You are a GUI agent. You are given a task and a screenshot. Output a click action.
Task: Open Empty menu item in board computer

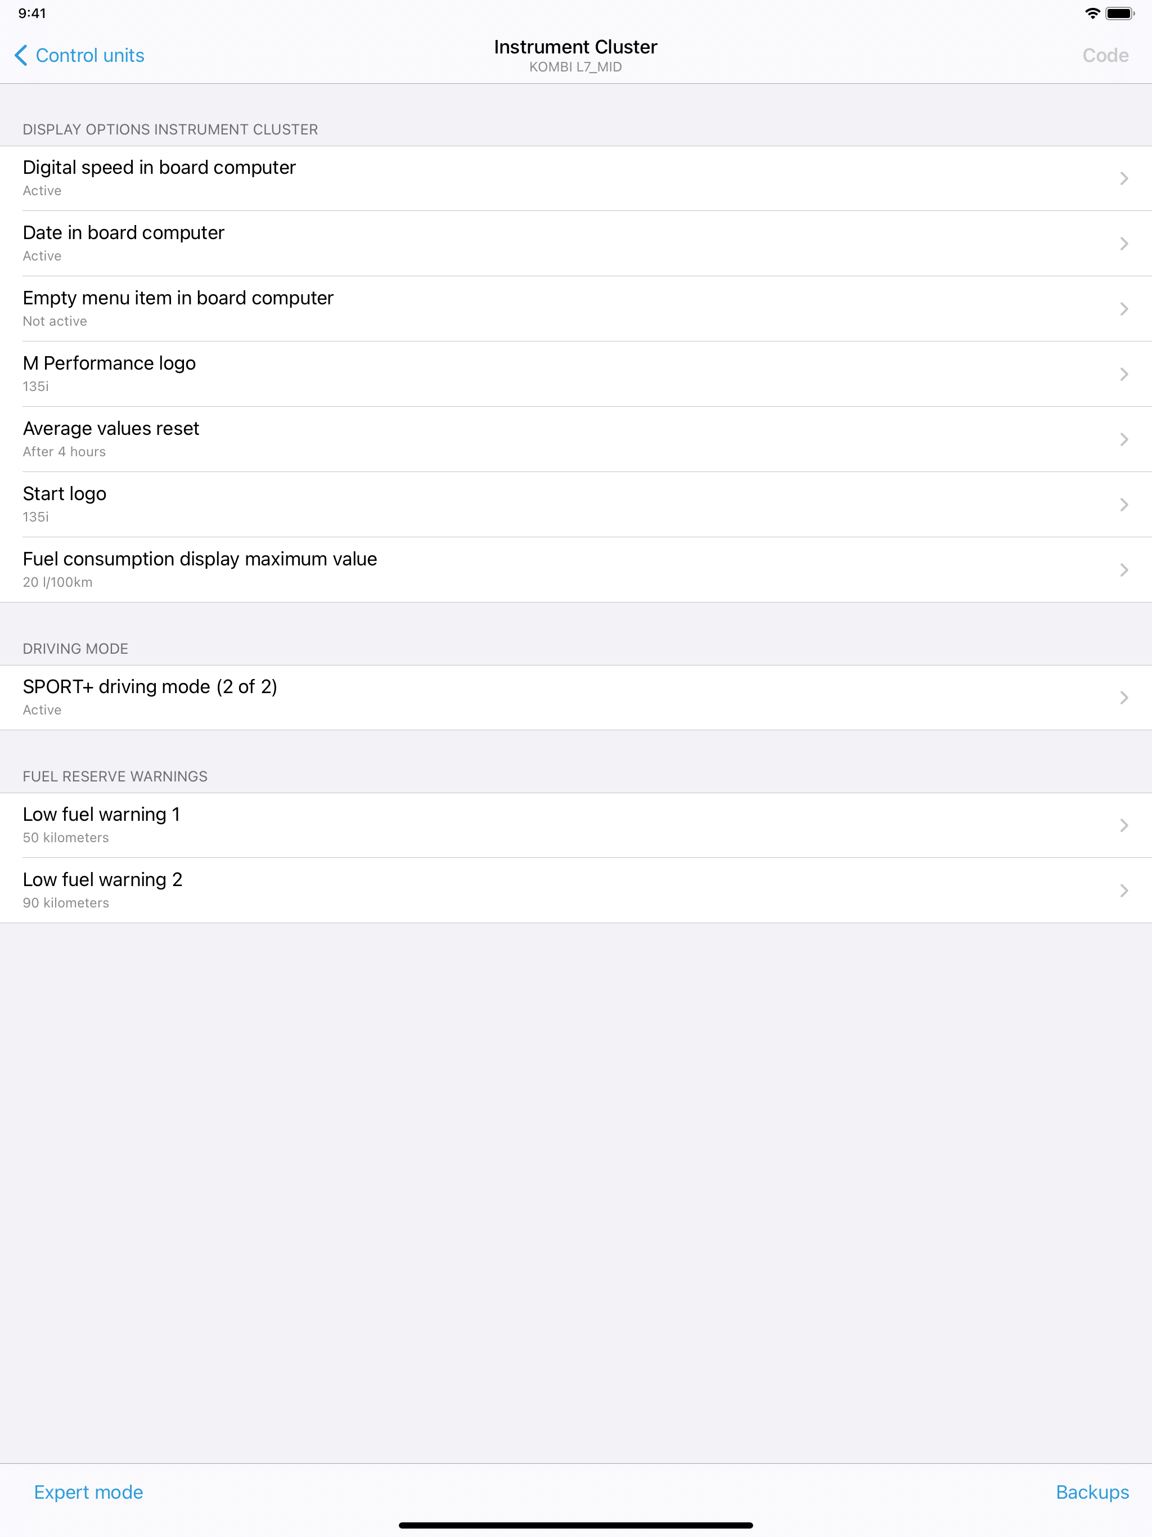[178, 308]
